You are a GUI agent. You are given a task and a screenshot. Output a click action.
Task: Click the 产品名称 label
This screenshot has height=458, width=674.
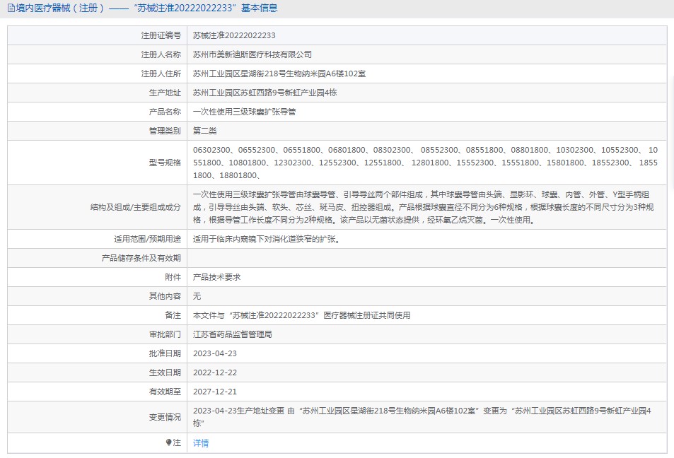(165, 112)
